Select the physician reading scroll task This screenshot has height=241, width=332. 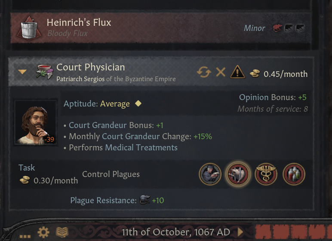click(210, 174)
